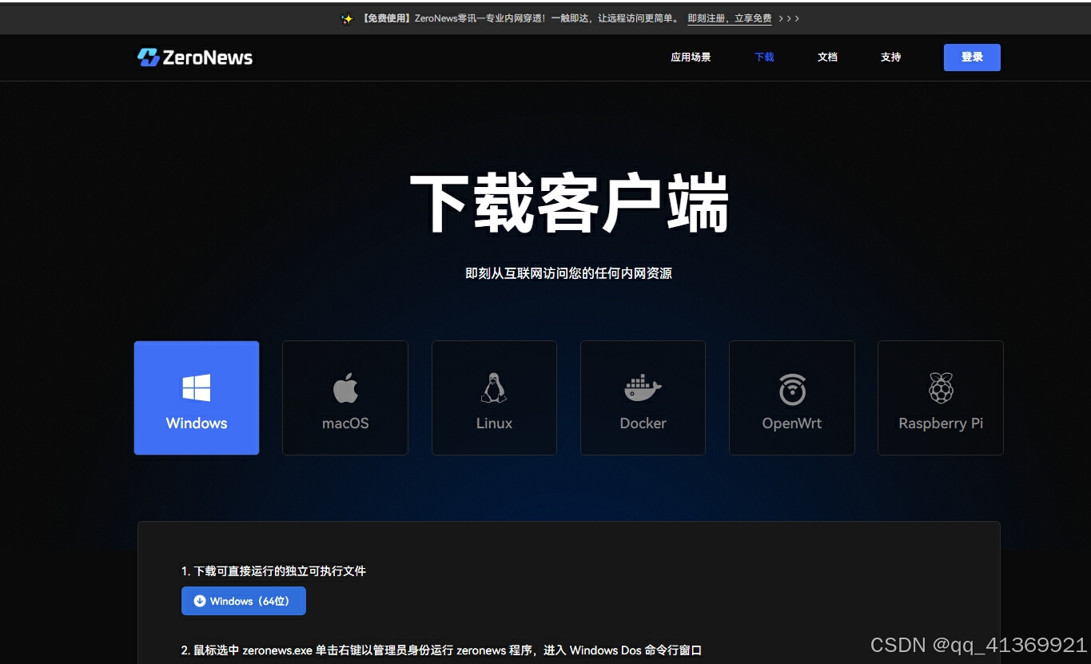
Task: Click the >>> arrows in the banner
Action: tap(789, 18)
